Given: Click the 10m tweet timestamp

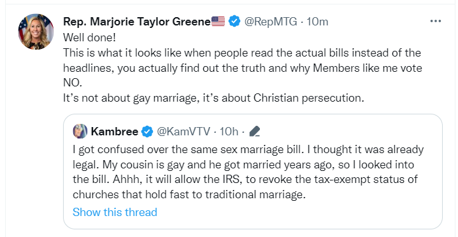Looking at the screenshot, I should pos(317,22).
